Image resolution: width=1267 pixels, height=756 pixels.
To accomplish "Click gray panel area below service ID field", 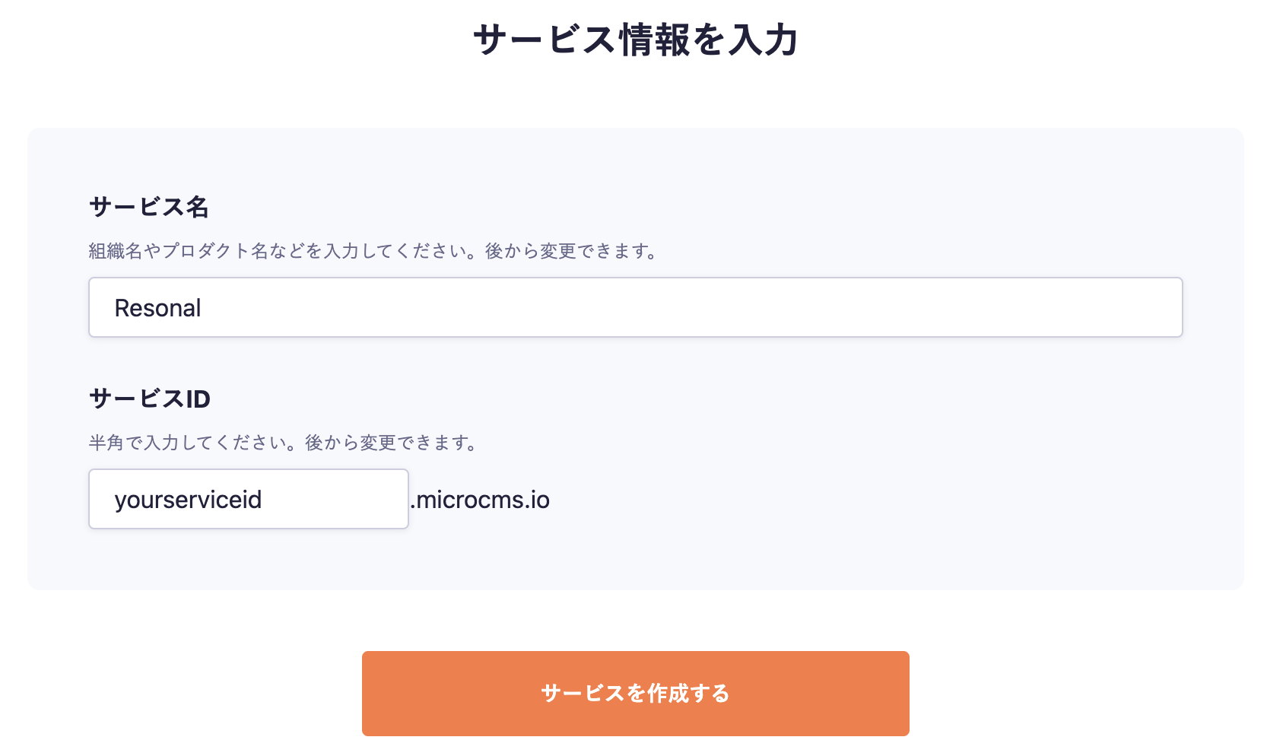I will (x=635, y=561).
